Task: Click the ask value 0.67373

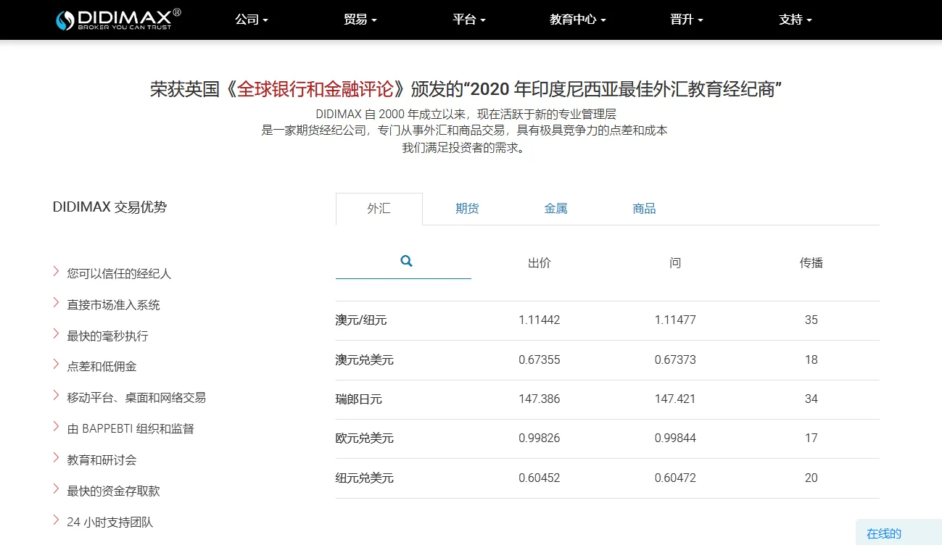Action: click(675, 359)
